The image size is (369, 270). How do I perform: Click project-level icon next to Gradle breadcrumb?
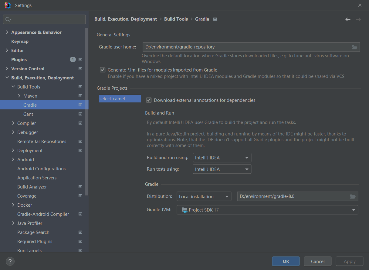(x=215, y=19)
